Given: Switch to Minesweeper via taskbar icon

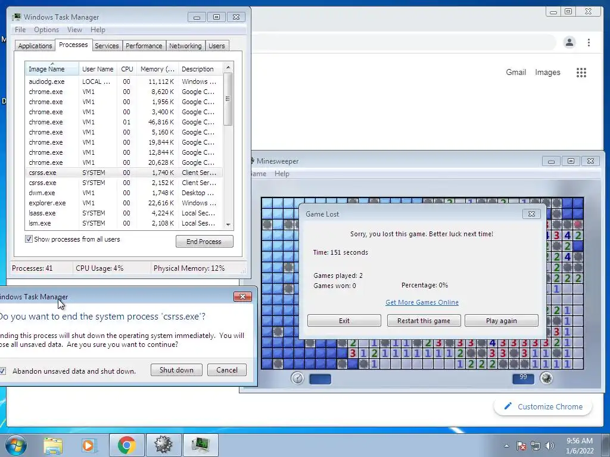Looking at the screenshot, I should click(x=163, y=445).
